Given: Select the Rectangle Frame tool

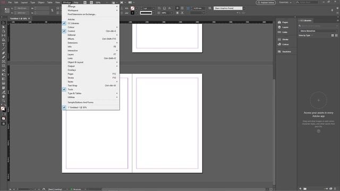Looking at the screenshot, I should [4, 62].
